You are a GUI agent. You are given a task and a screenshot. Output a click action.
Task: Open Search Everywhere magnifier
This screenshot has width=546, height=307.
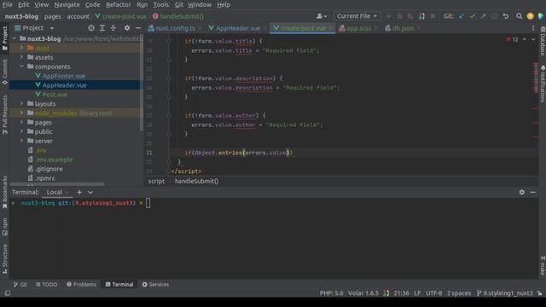[520, 16]
